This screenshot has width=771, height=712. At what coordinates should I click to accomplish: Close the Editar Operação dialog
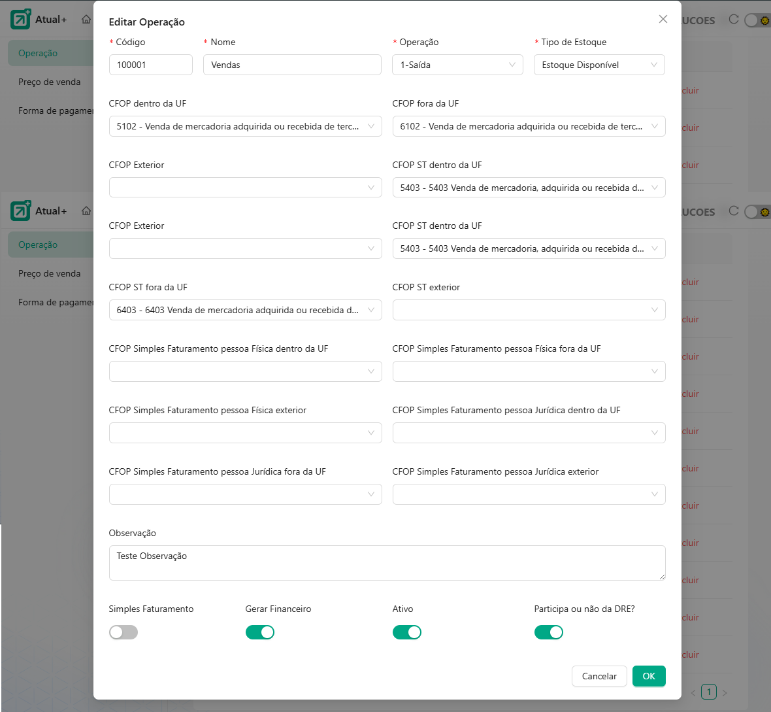[663, 19]
